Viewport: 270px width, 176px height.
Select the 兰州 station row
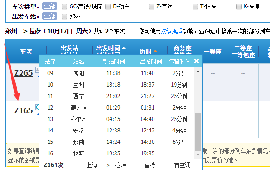117,85
